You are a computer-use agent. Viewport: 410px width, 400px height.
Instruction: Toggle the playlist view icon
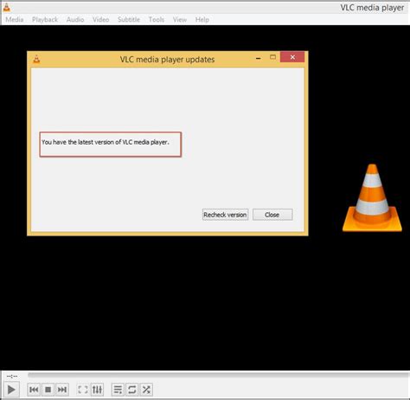pos(118,390)
